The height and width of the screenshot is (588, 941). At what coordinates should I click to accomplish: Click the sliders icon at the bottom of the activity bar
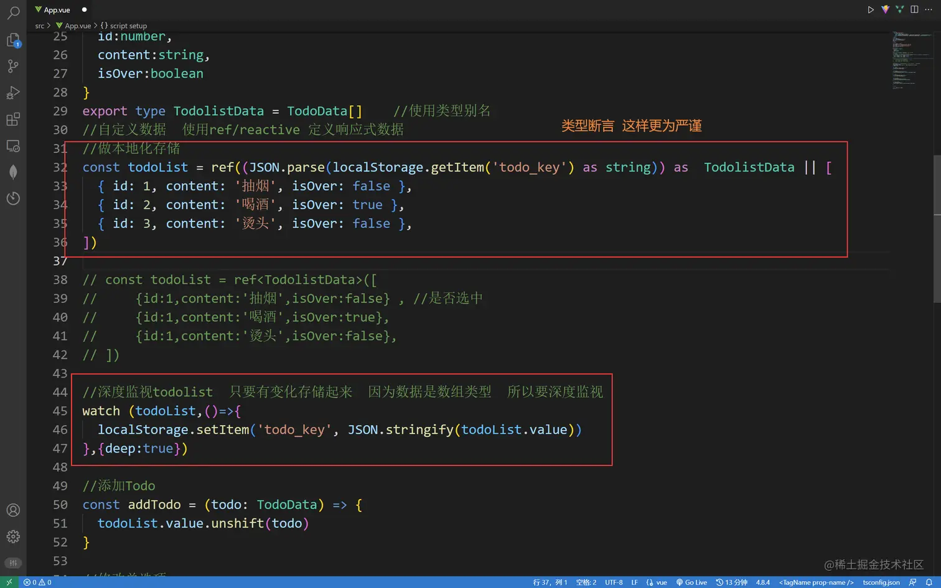click(x=13, y=562)
